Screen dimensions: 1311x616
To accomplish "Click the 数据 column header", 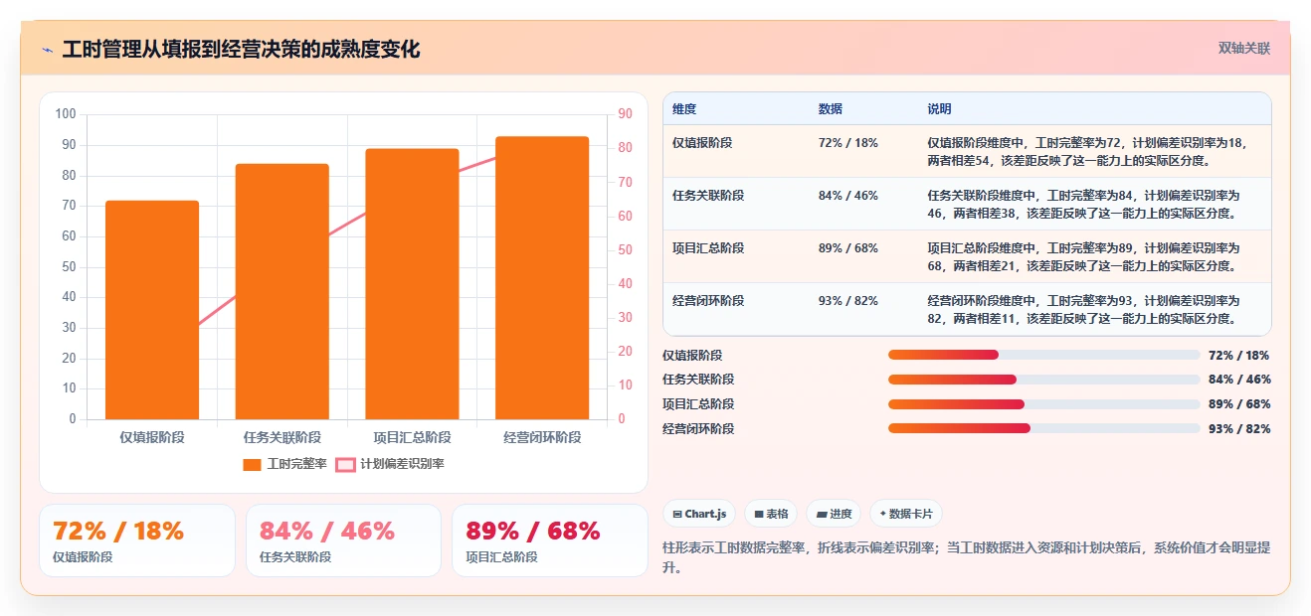I will coord(831,109).
